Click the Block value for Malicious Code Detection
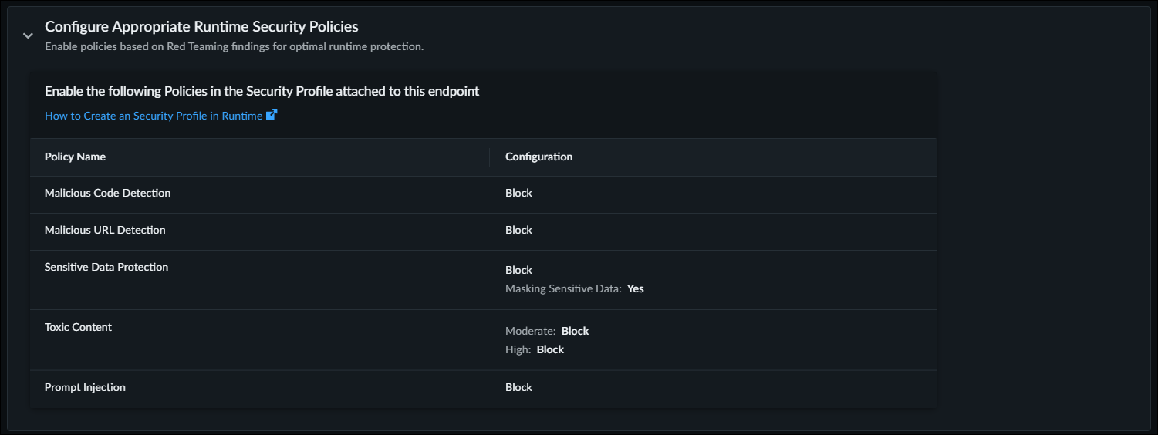This screenshot has width=1158, height=435. click(x=518, y=193)
